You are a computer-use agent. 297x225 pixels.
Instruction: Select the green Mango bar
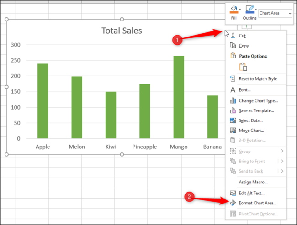point(179,97)
